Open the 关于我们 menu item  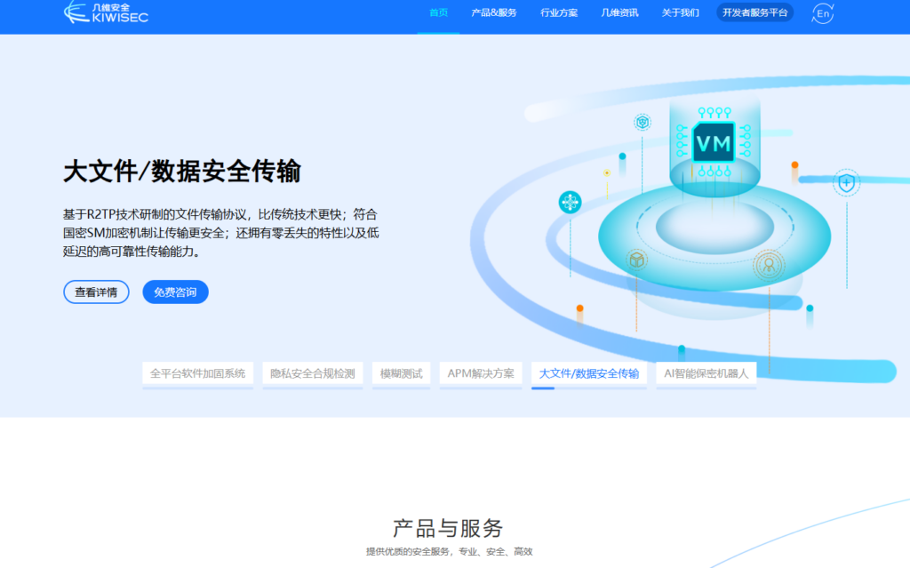coord(679,12)
